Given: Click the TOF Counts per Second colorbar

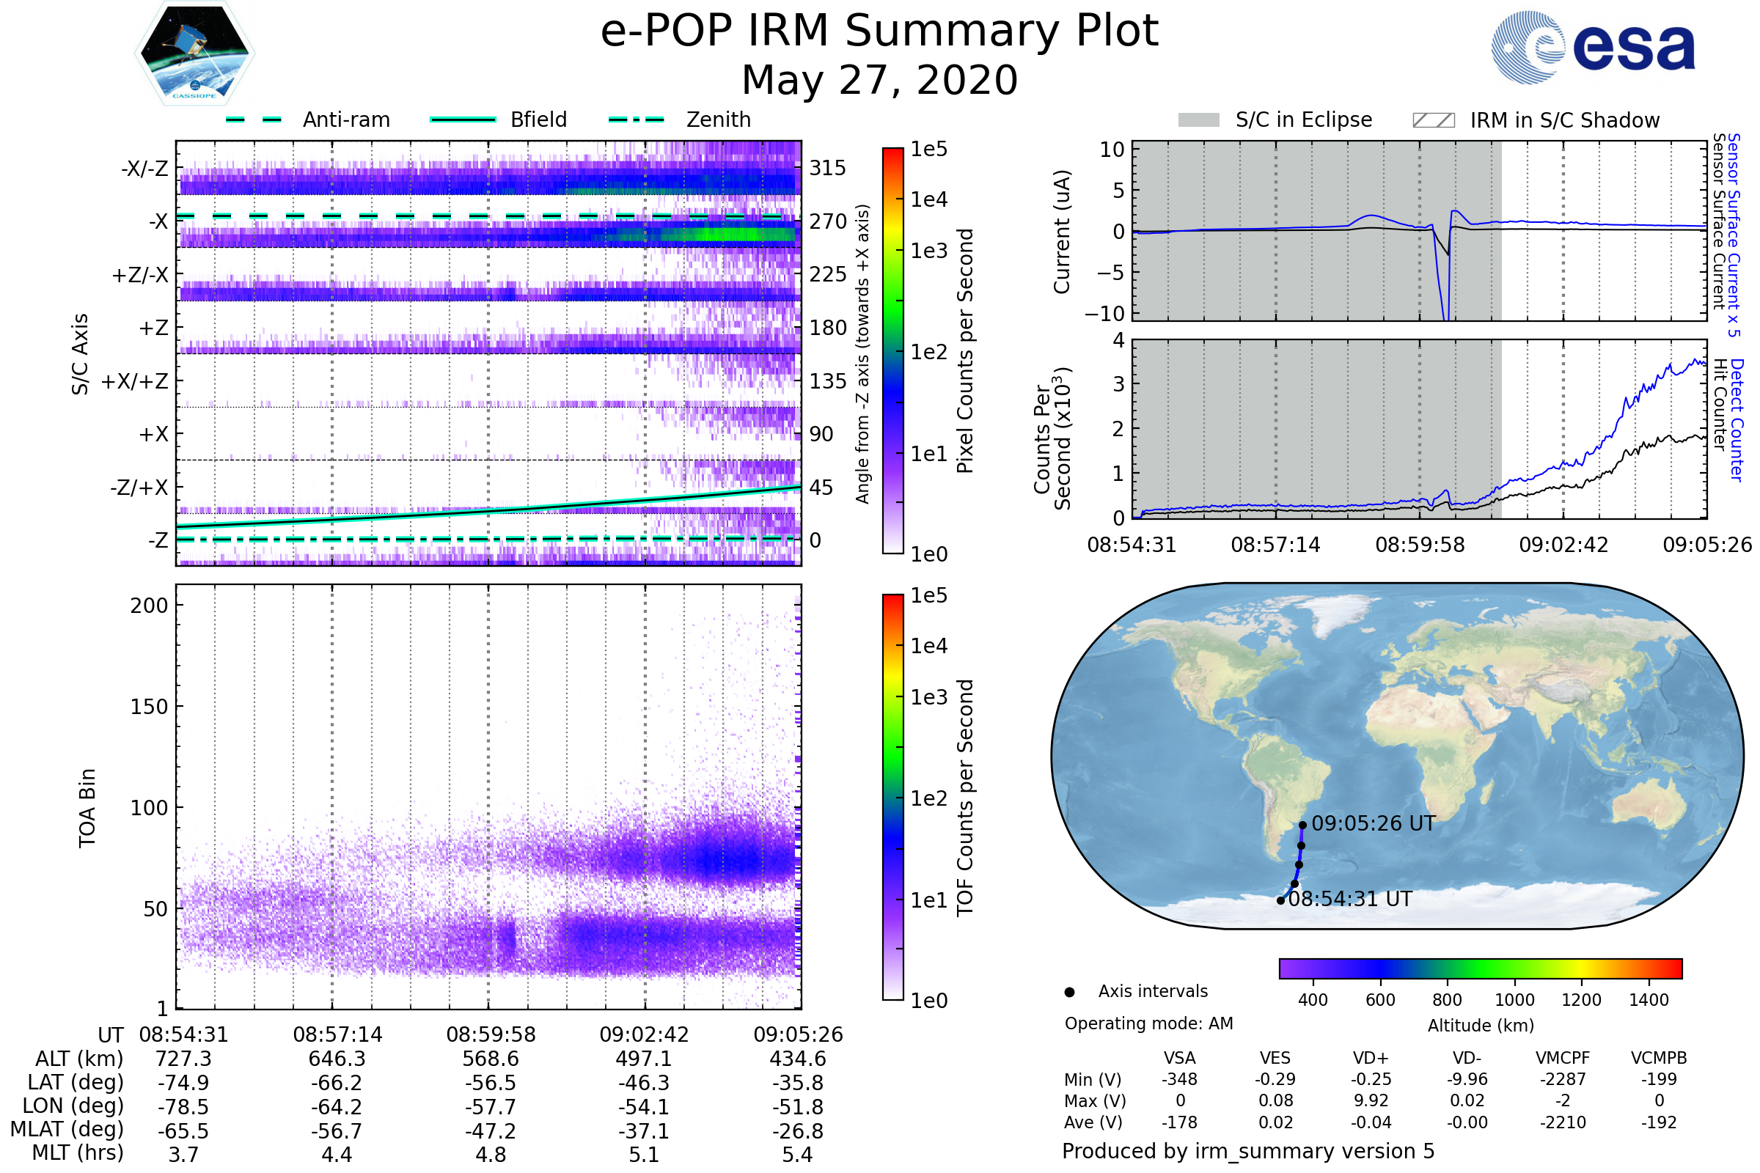Looking at the screenshot, I should coord(892,798).
